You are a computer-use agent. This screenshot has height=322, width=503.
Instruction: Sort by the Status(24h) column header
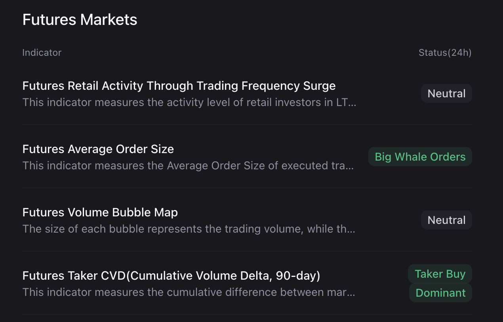pyautogui.click(x=445, y=52)
